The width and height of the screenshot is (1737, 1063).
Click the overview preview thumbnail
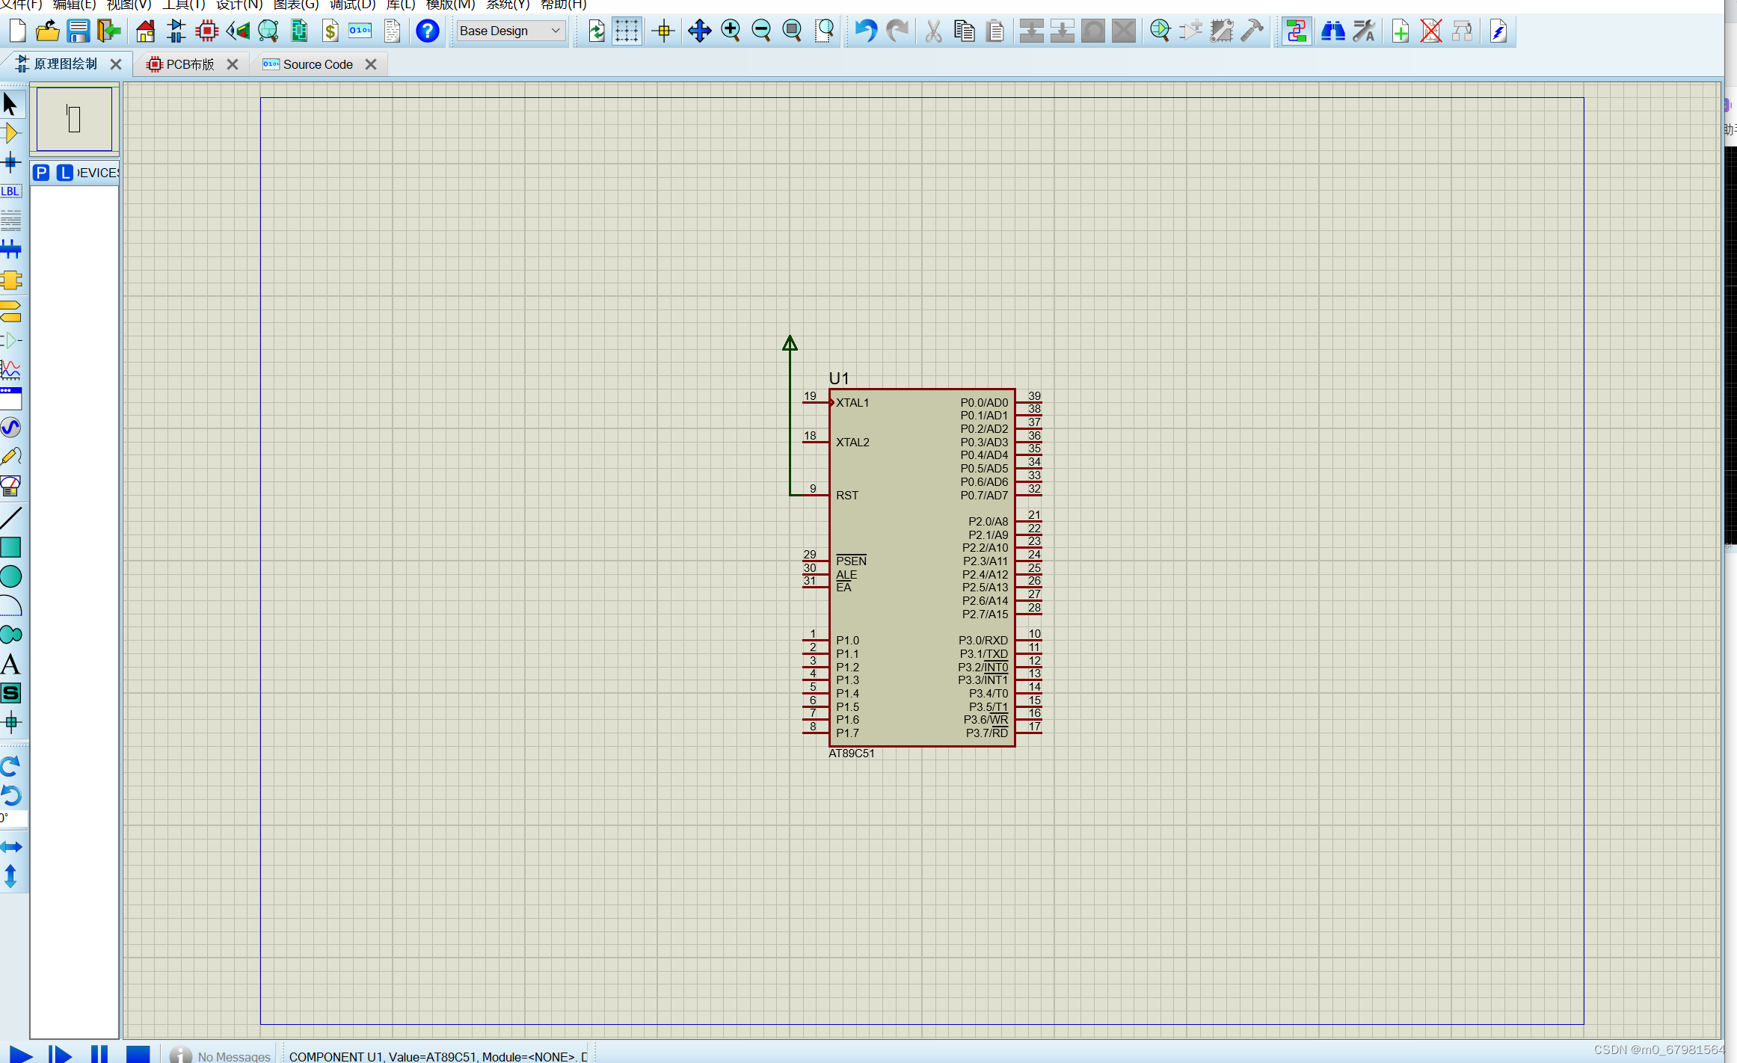pos(74,120)
